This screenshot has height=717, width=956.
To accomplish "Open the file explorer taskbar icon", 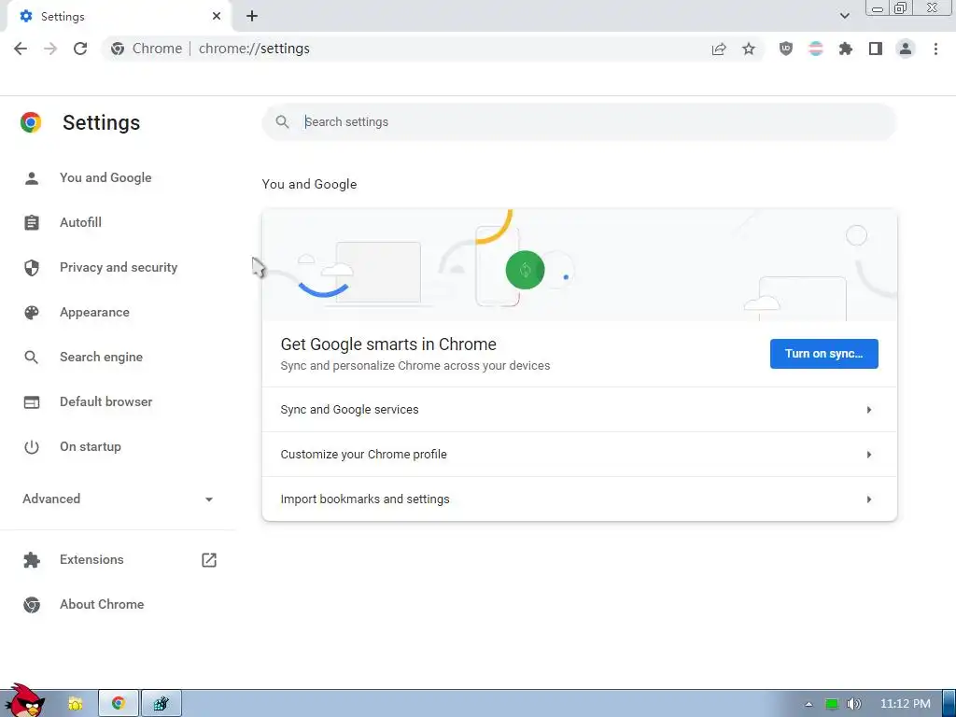I will (76, 704).
